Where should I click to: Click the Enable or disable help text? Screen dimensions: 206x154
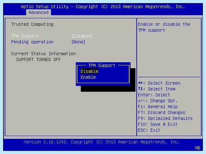point(164,27)
